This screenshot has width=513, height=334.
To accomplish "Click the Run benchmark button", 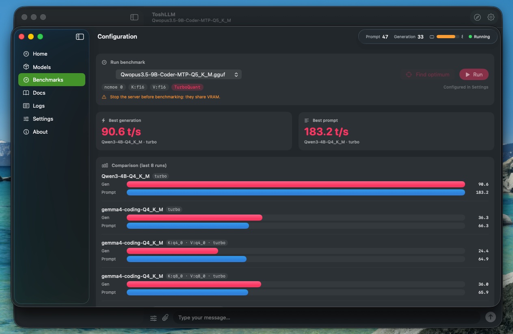I will tap(474, 74).
